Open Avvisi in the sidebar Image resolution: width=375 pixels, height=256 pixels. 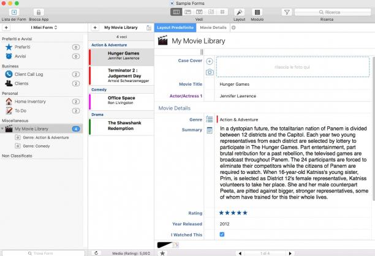click(x=42, y=56)
